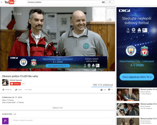This screenshot has height=125, width=157.
Task: Click Liverpool crest in overlay banner
Action: click(x=34, y=62)
